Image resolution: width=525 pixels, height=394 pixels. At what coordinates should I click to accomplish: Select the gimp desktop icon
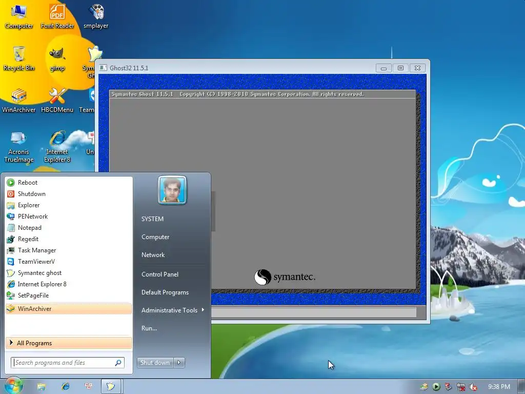57,59
